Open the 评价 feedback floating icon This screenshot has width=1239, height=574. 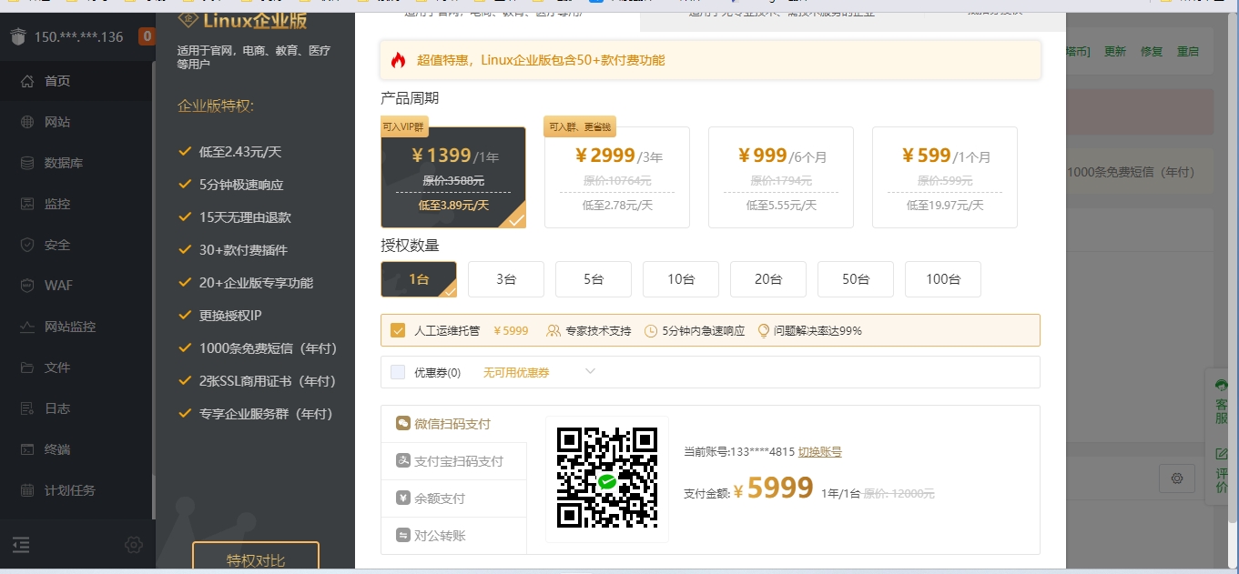(1222, 471)
